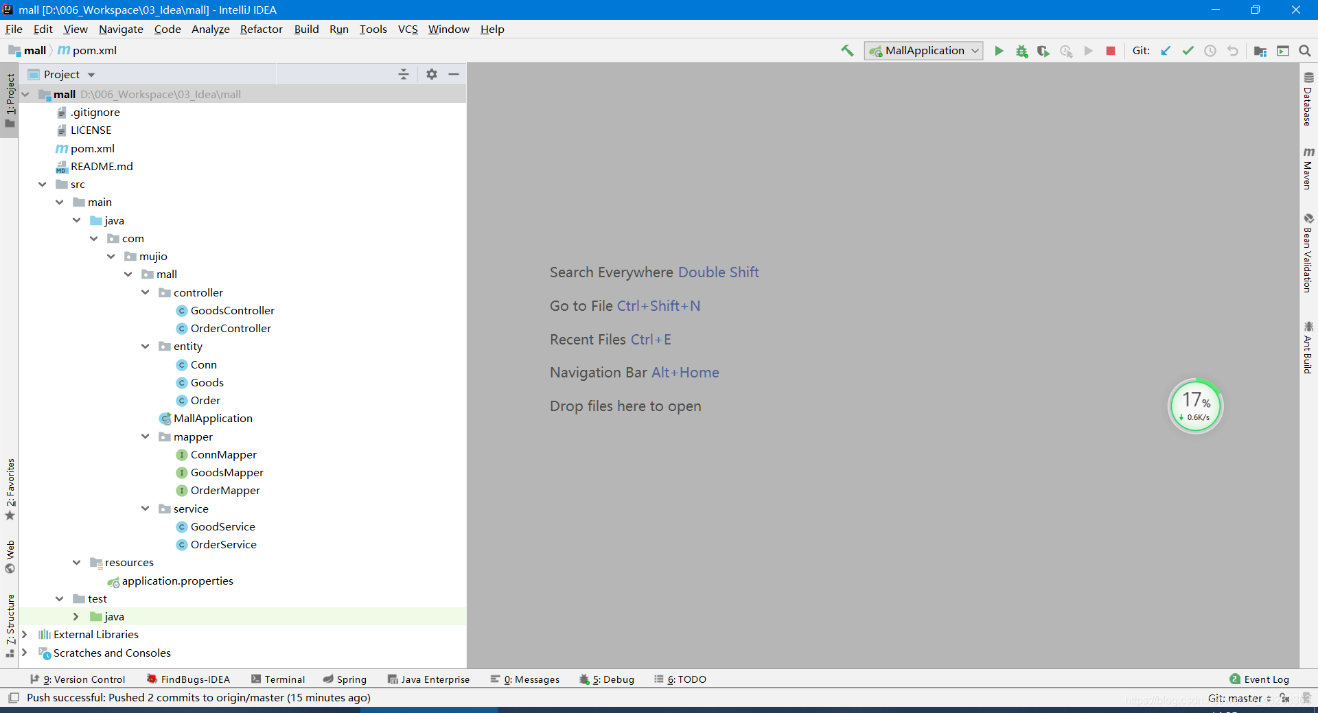Screen dimensions: 1318x713
Task: Open the Bean Validation tool window
Action: tap(1308, 253)
